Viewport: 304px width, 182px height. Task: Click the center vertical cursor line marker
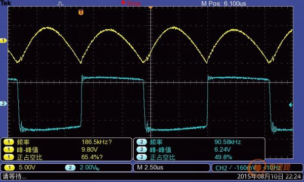tap(150, 8)
